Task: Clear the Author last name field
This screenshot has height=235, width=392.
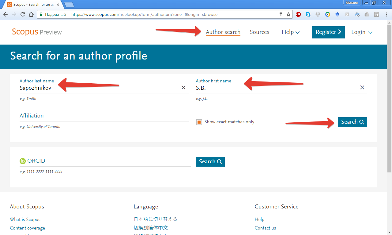Action: click(x=183, y=88)
